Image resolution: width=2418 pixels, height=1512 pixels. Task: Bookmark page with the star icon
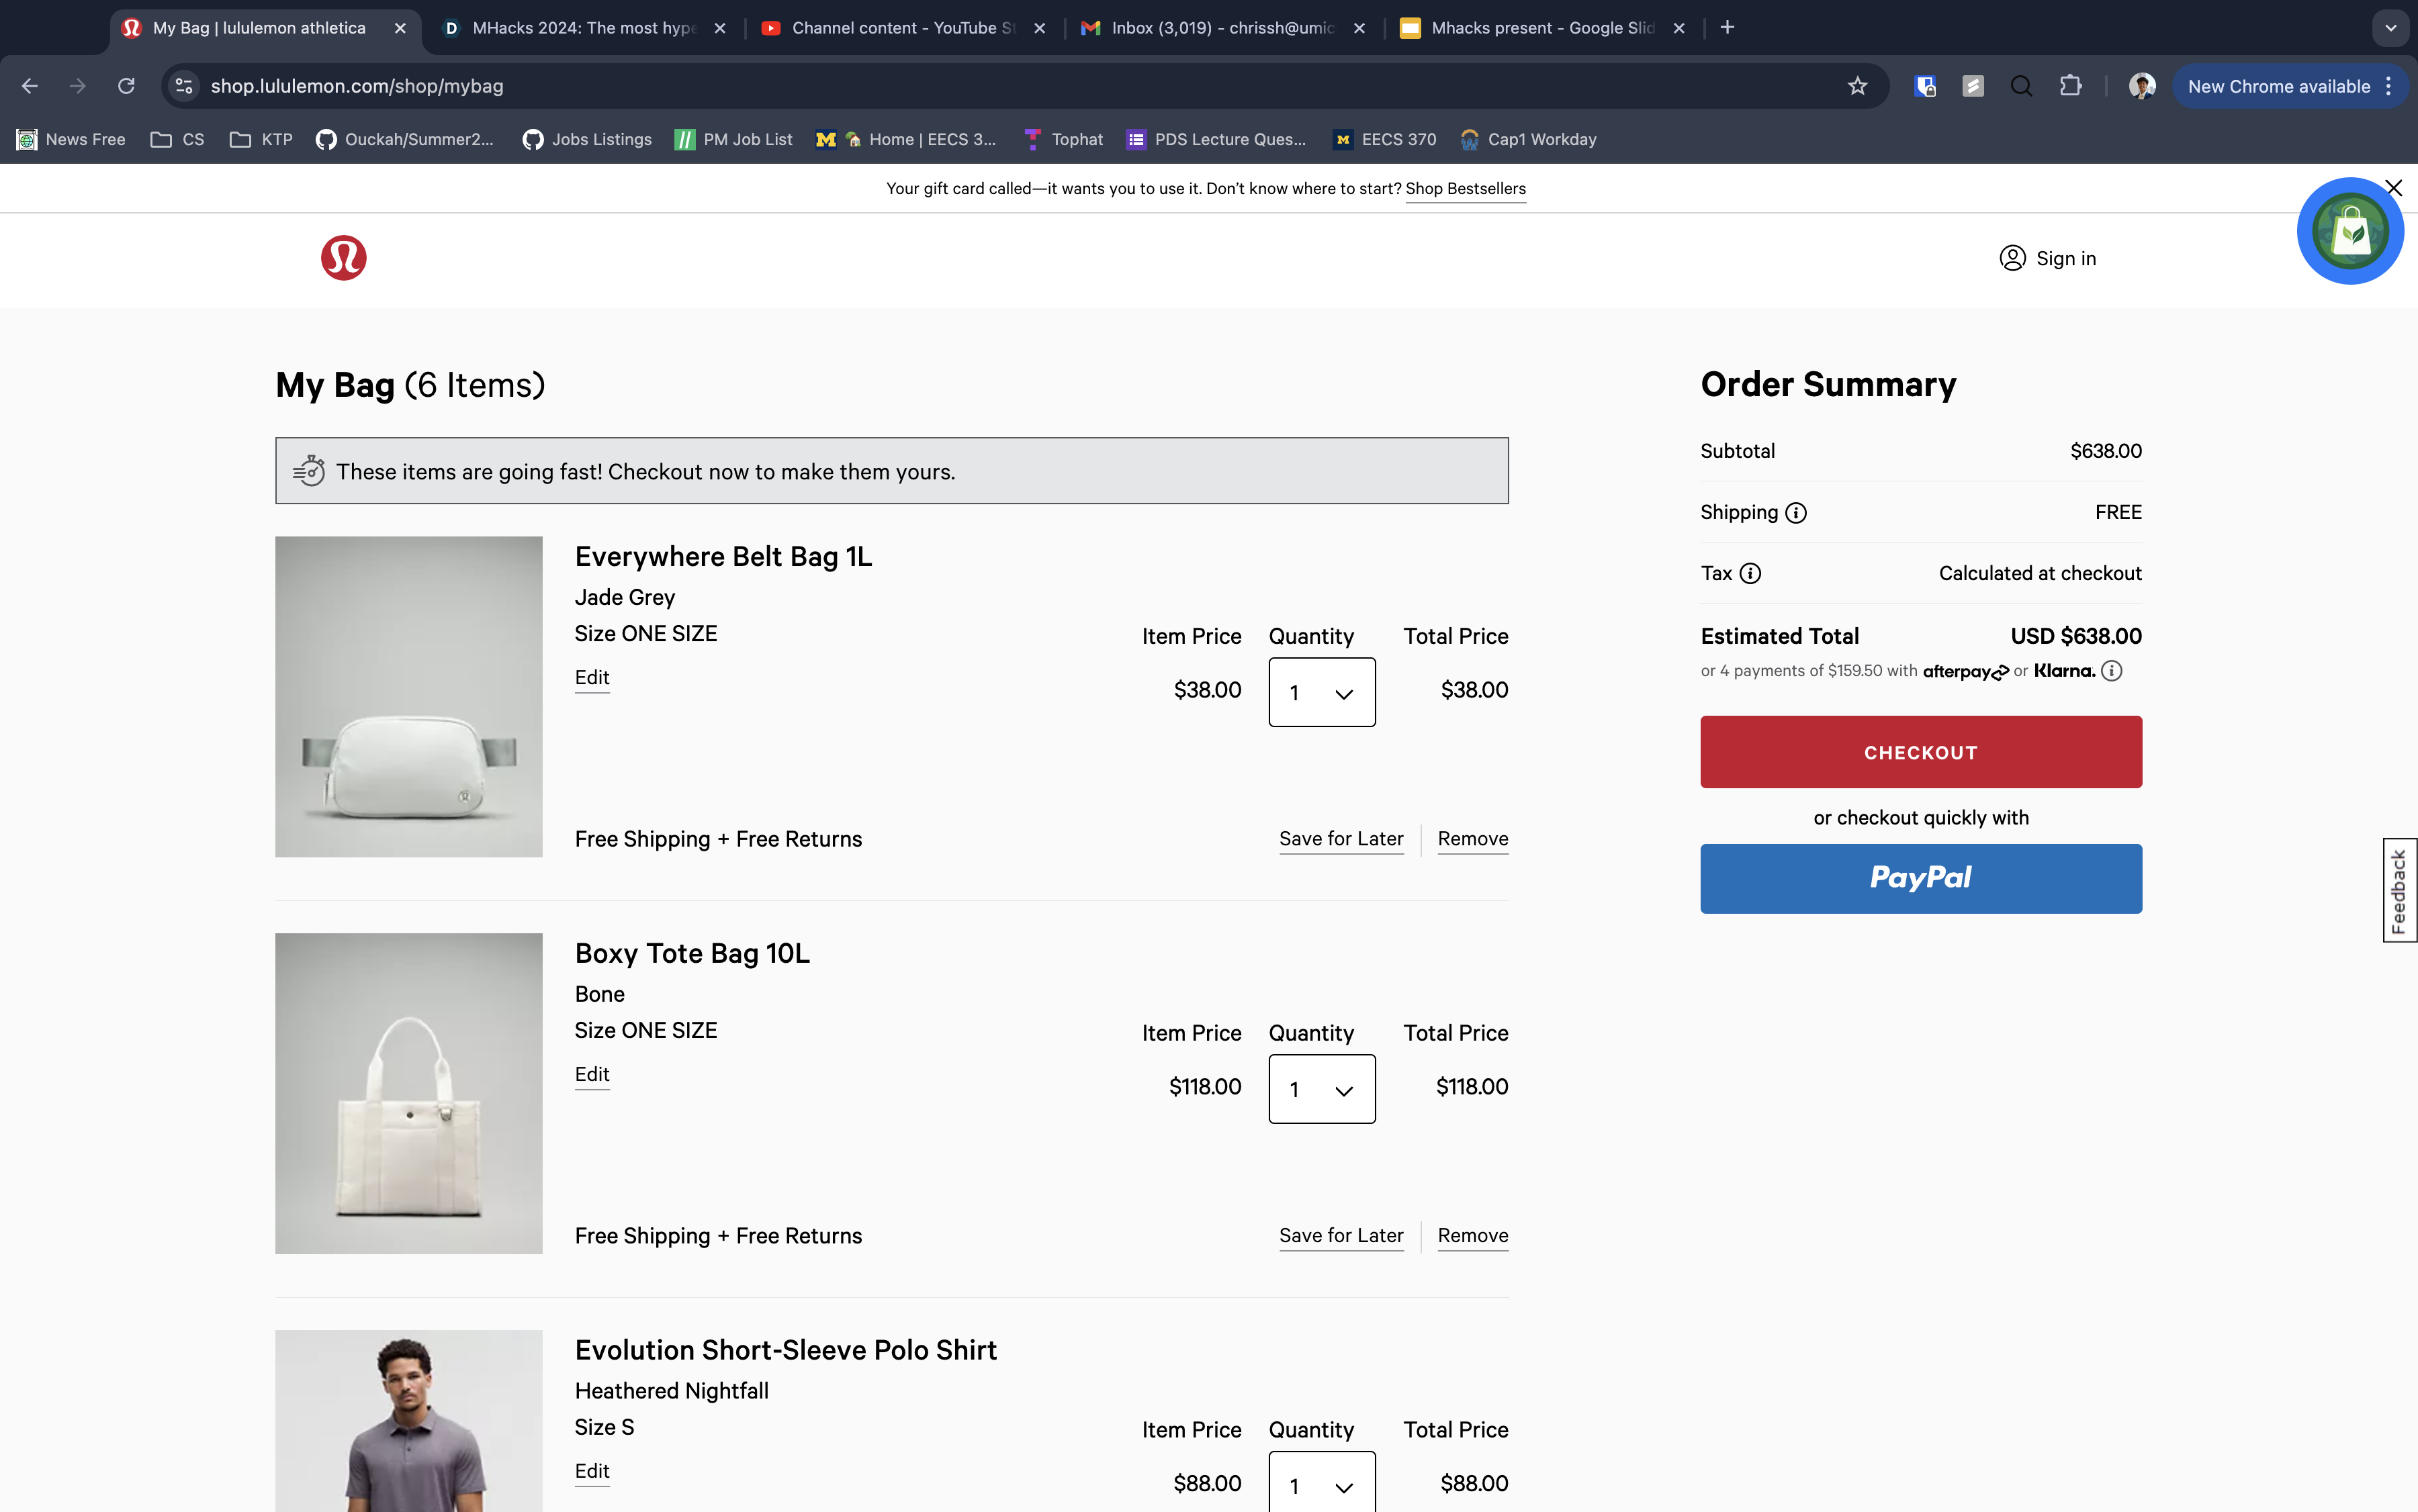pos(1856,86)
